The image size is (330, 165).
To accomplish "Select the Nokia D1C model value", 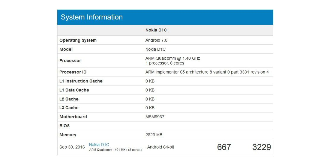I will point(155,49).
